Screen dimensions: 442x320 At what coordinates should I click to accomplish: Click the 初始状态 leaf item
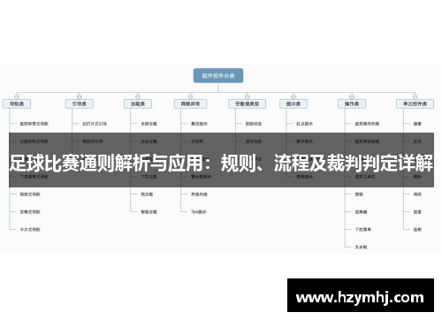pyautogui.click(x=254, y=124)
